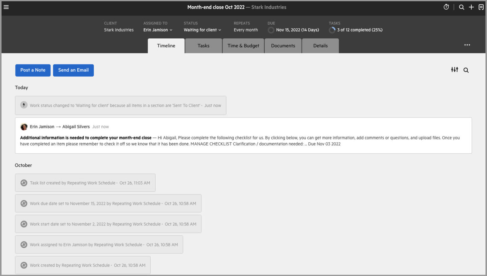Start the timer with the stopwatch icon
This screenshot has height=276, width=487.
pyautogui.click(x=446, y=7)
